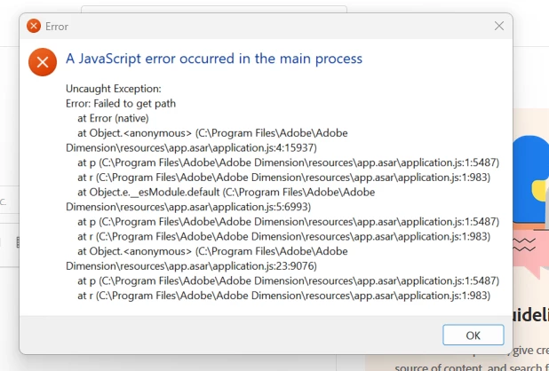Screen dimensions: 549x371
Task: Click the line ending in application.js:4:15937
Action: pyautogui.click(x=191, y=148)
